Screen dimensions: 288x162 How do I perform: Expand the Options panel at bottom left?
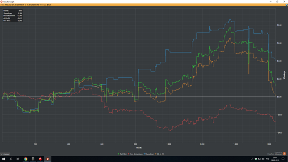(5, 154)
